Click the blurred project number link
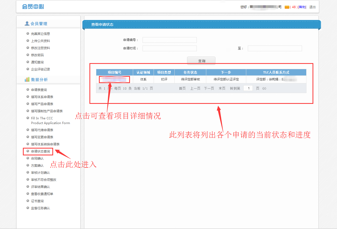 (x=114, y=79)
